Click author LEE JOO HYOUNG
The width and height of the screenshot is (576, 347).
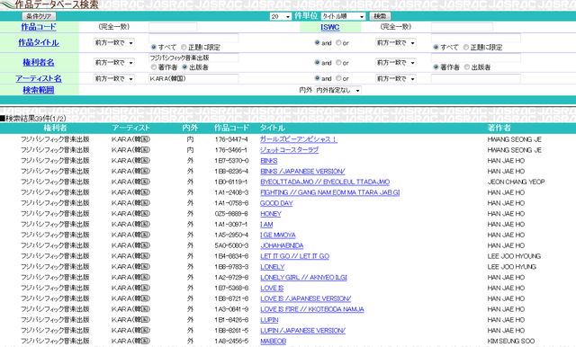click(514, 256)
